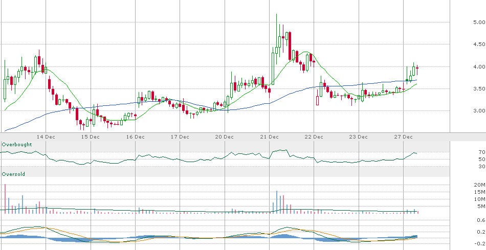Select the 17 Dec date label
Screen dimensions: 486x250
[180, 137]
